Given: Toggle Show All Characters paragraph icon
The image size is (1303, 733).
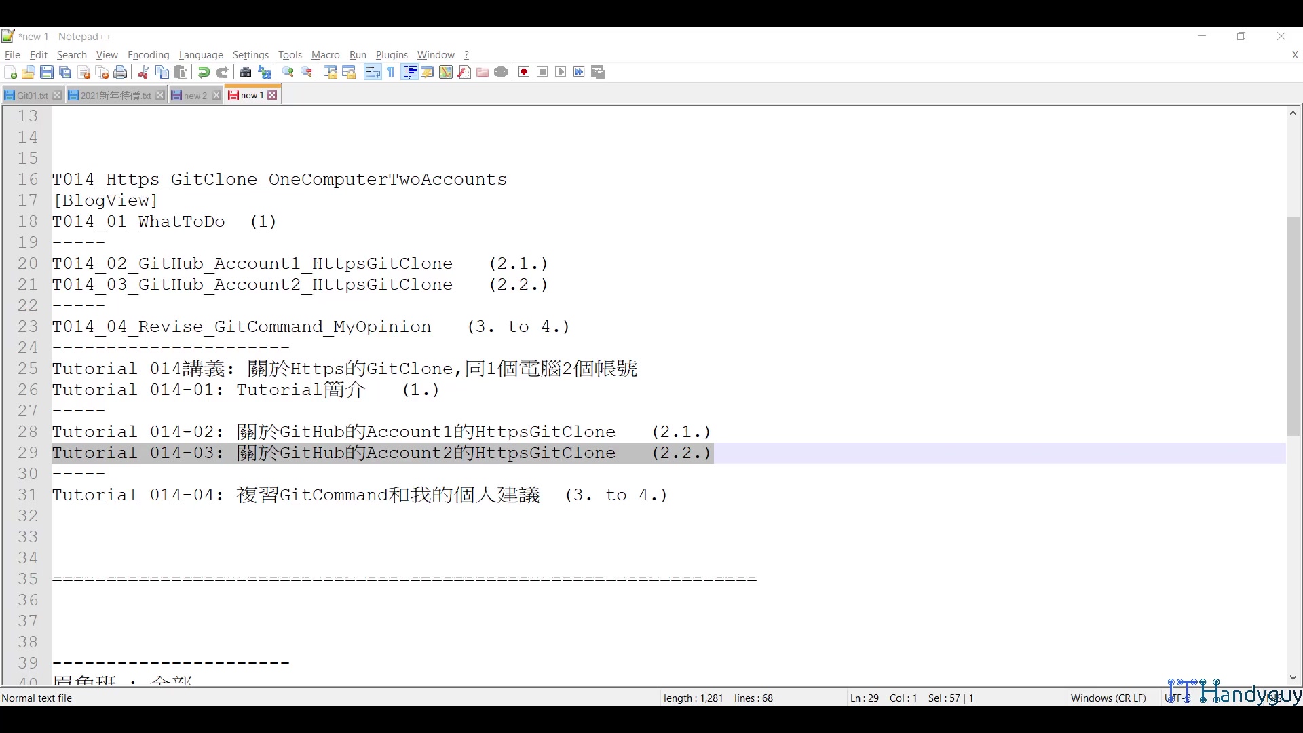Looking at the screenshot, I should (x=391, y=72).
